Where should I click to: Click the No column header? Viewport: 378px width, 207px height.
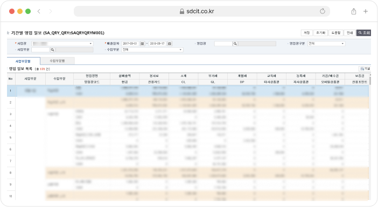[11, 79]
